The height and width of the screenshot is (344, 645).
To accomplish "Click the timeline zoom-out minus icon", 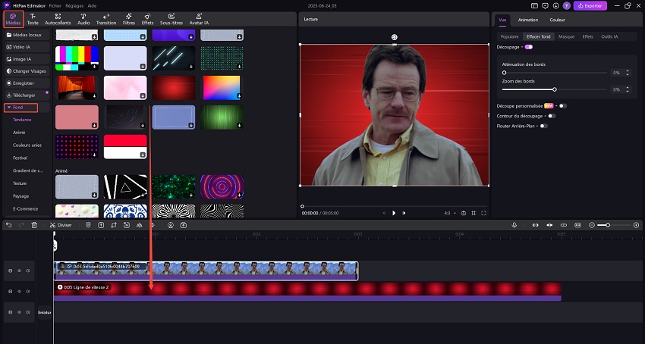I will 592,225.
